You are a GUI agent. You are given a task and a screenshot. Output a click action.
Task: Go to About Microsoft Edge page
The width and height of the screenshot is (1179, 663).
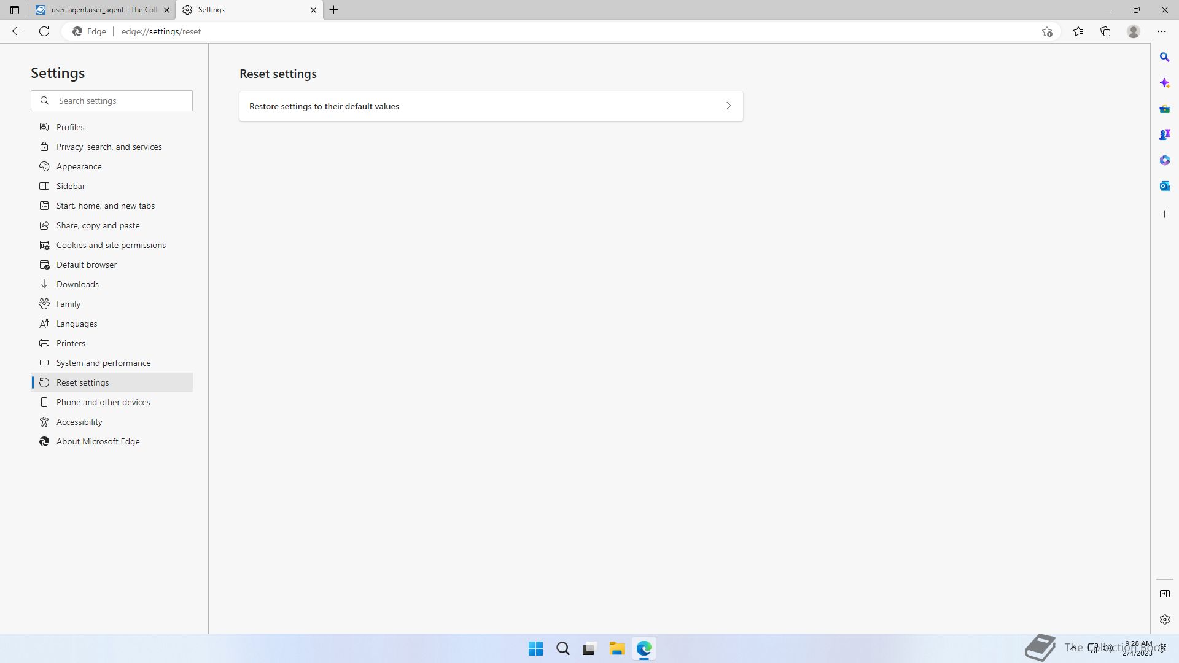[98, 441]
